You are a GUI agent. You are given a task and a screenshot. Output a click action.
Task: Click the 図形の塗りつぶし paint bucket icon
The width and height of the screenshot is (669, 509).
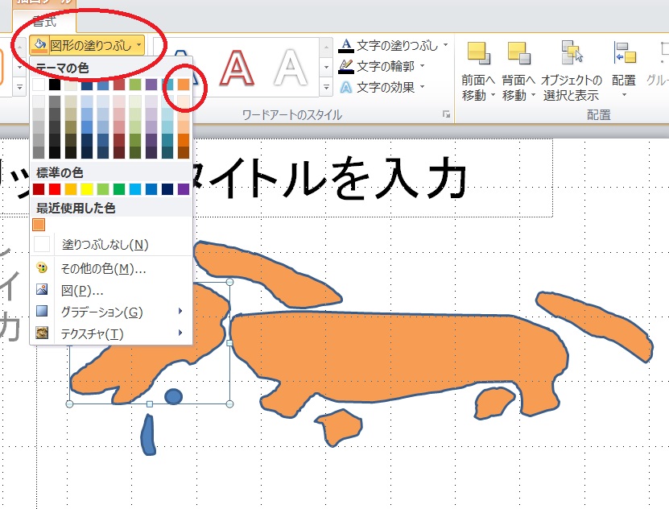[39, 45]
